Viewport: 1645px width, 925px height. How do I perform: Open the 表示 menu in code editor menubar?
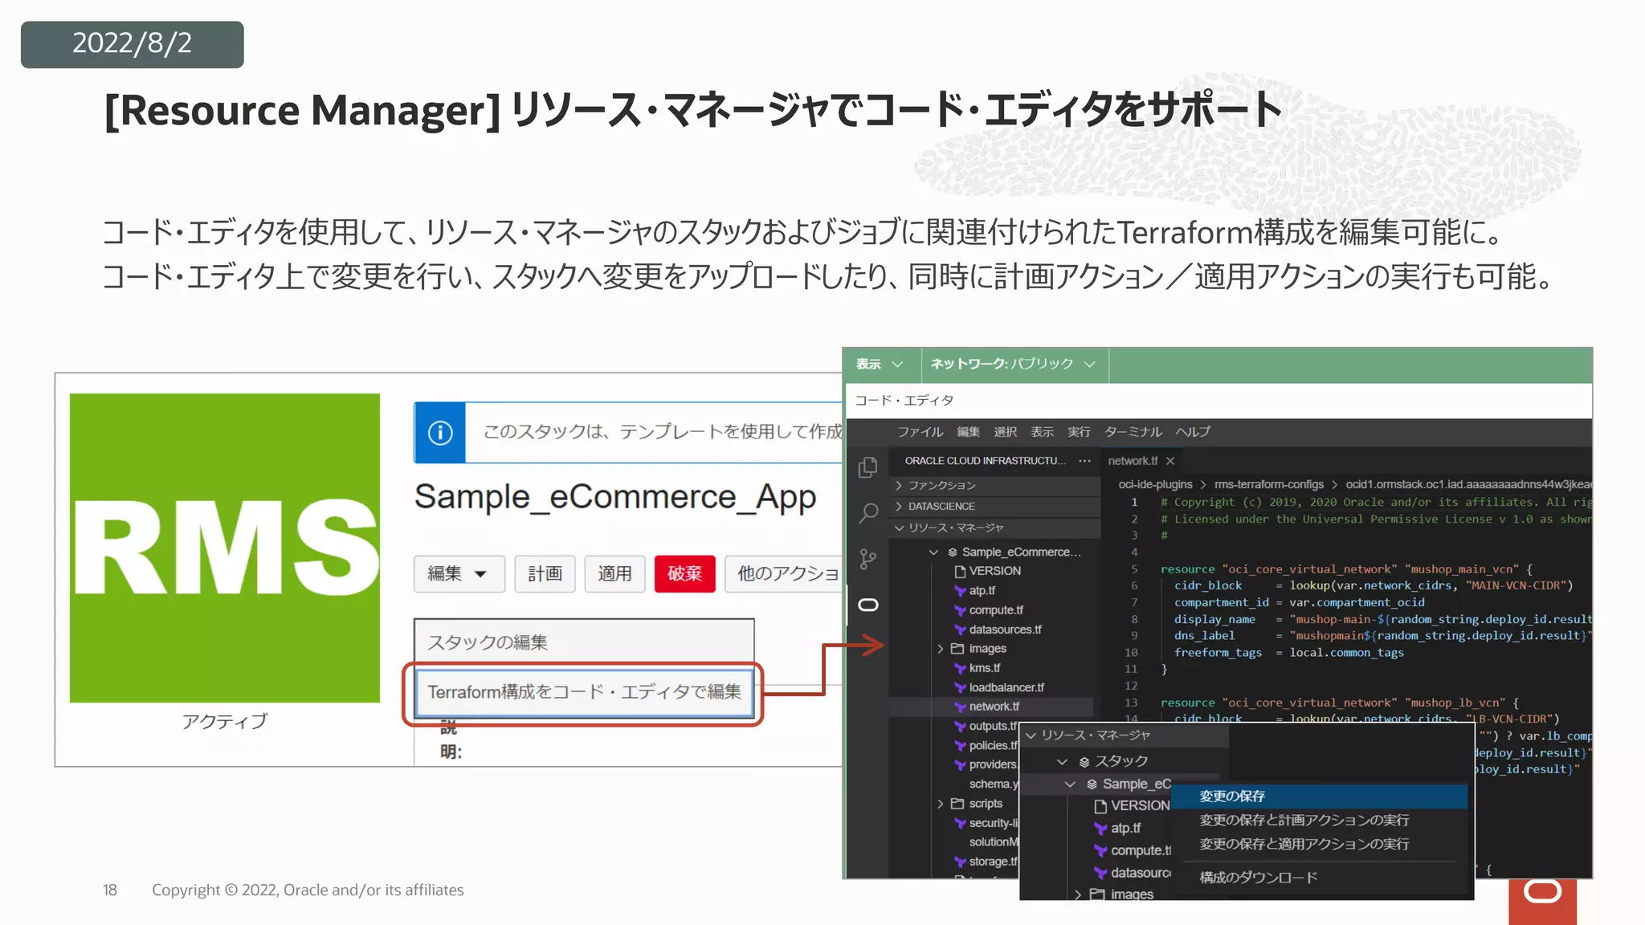pyautogui.click(x=1042, y=432)
